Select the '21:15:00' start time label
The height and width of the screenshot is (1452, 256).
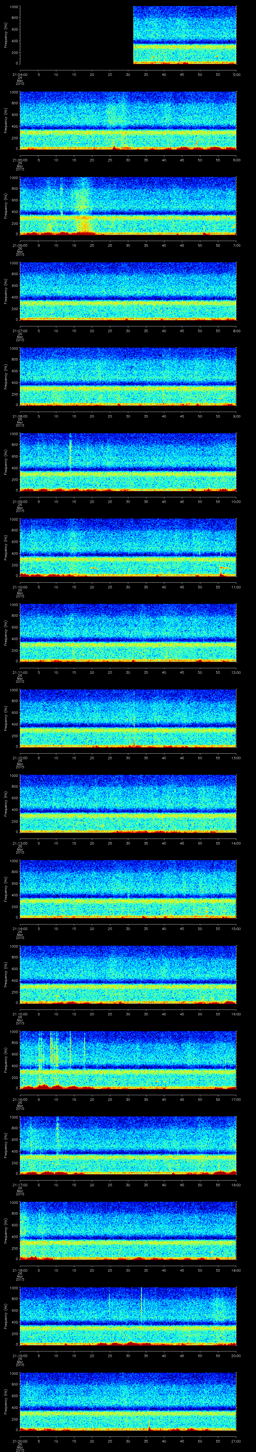[x=20, y=1014]
